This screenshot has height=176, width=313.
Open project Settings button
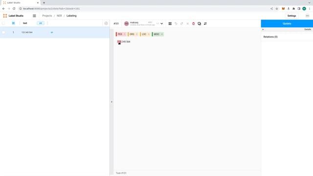(x=291, y=16)
